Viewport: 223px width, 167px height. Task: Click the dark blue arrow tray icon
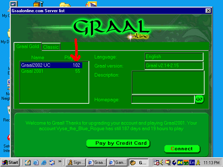(174, 162)
